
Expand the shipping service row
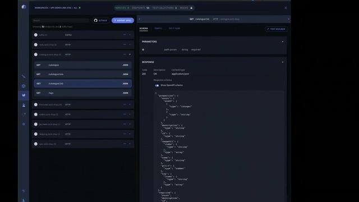(130, 134)
